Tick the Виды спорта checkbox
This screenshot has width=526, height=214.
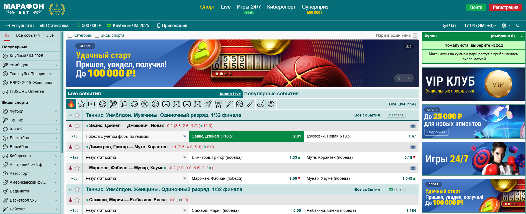tap(97, 36)
